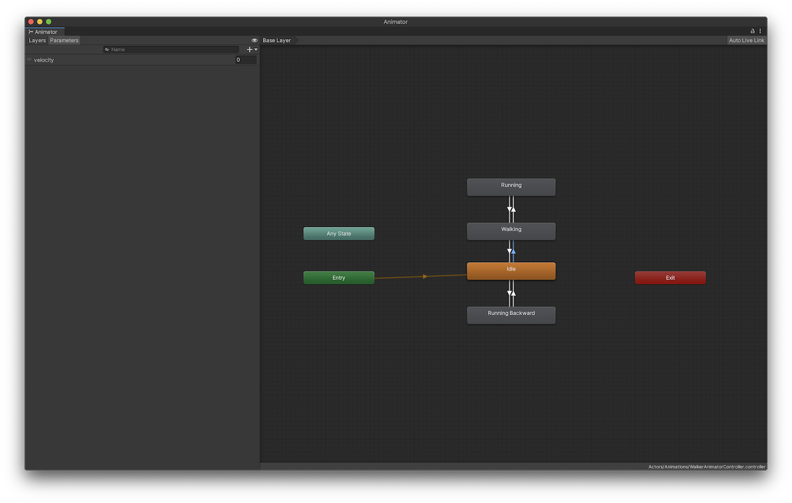Select the Idle state node
Viewport: 792px width, 503px height.
tap(511, 271)
